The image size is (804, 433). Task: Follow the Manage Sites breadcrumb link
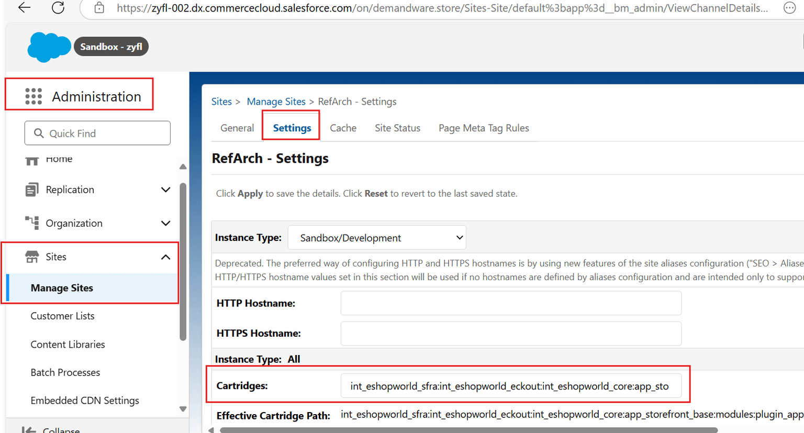pyautogui.click(x=276, y=102)
